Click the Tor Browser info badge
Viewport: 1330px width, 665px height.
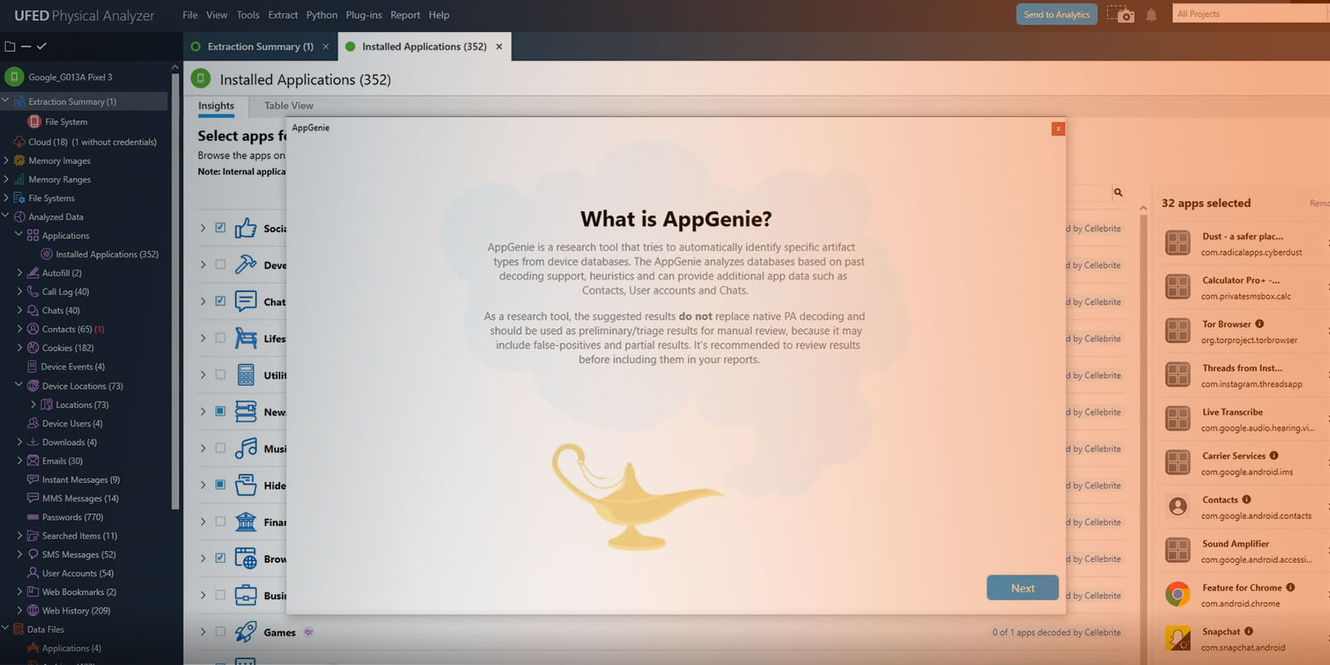[1259, 324]
